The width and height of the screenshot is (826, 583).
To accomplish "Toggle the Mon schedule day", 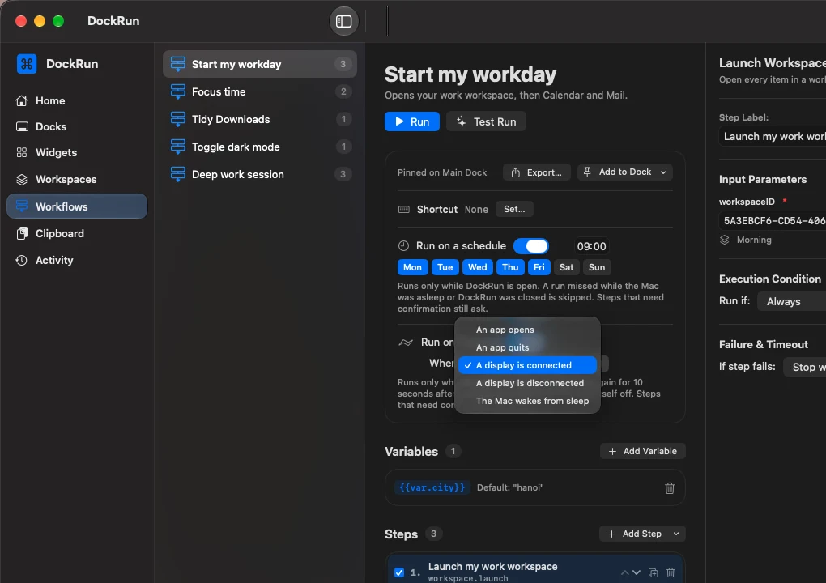I will [412, 267].
